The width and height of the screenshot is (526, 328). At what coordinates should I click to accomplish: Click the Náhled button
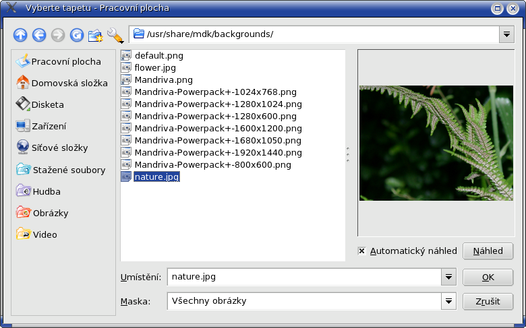pos(488,251)
